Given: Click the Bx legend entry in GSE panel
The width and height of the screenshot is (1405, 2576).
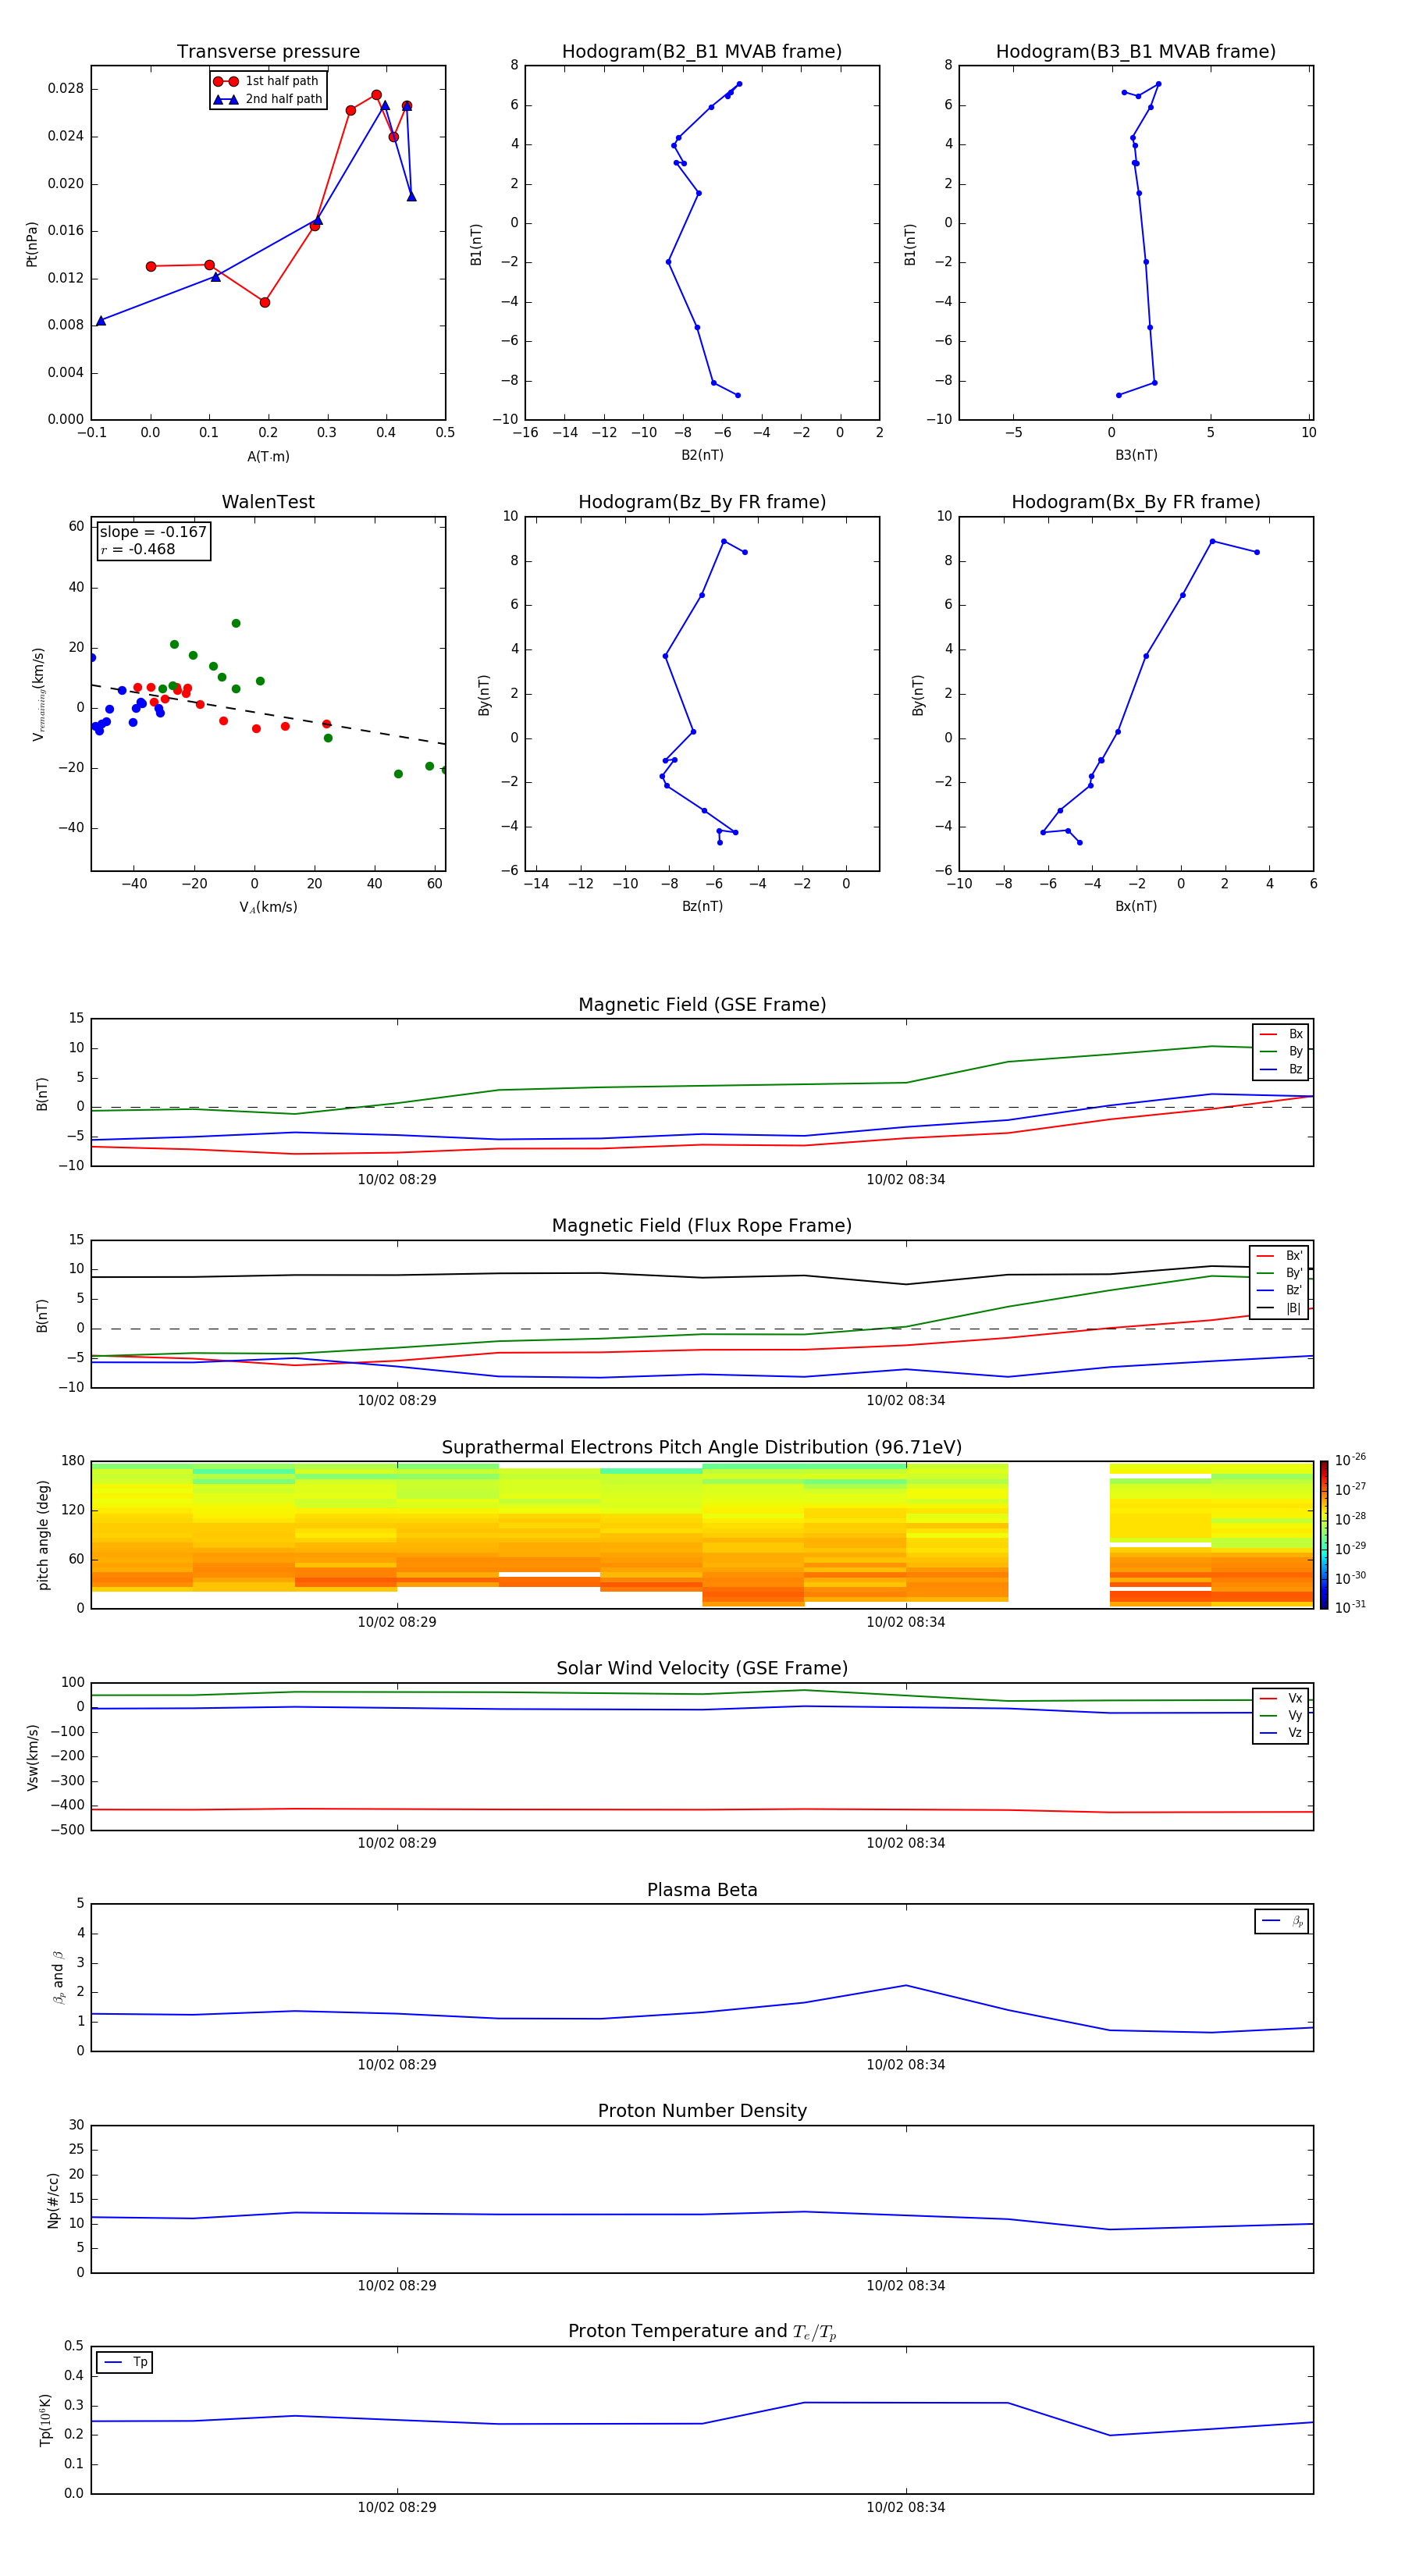Looking at the screenshot, I should pyautogui.click(x=1281, y=1035).
